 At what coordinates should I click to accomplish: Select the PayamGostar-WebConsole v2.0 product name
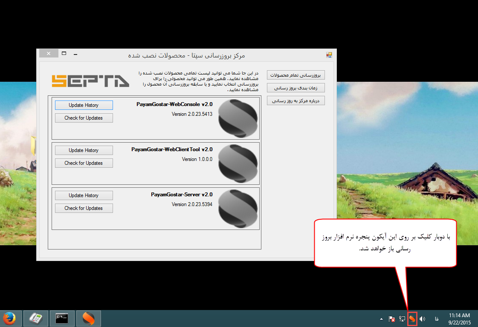tap(174, 104)
